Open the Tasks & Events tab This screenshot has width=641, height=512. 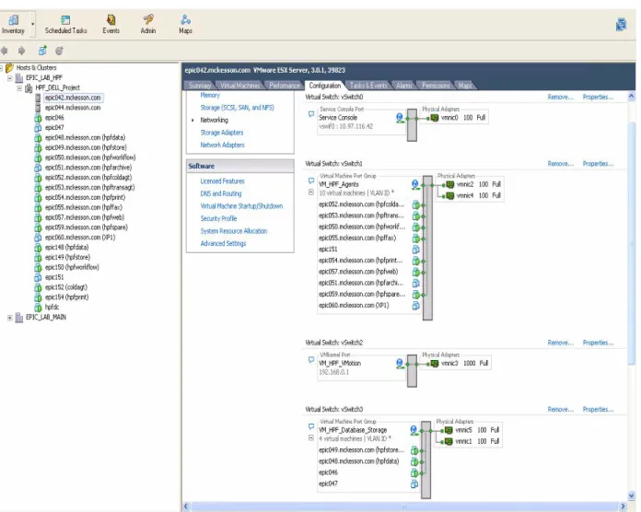368,86
